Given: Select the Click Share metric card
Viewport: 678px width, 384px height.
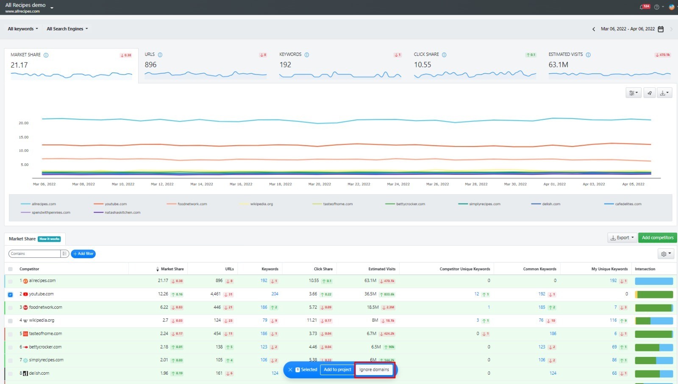Looking at the screenshot, I should pos(475,66).
